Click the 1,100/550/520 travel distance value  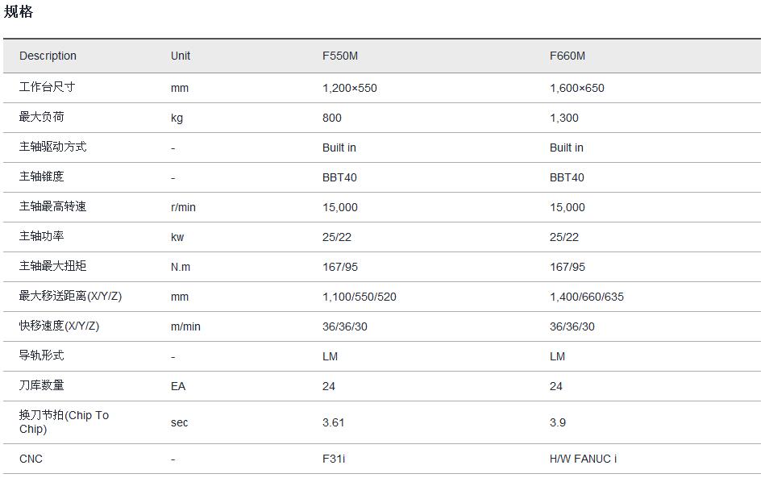click(360, 297)
